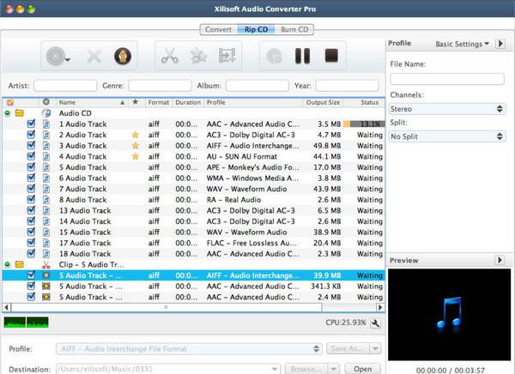Open preferences wrench icon near CPU
The height and width of the screenshot is (374, 515).
(x=375, y=323)
